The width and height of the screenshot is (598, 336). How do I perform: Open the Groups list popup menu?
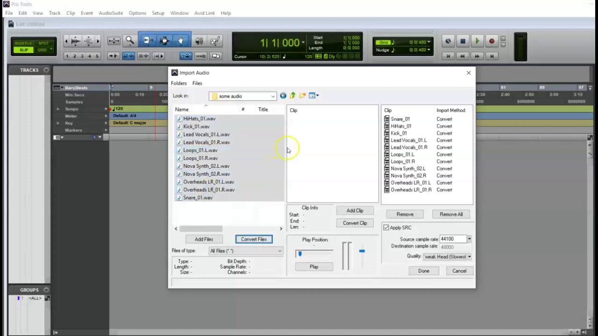pos(46,290)
